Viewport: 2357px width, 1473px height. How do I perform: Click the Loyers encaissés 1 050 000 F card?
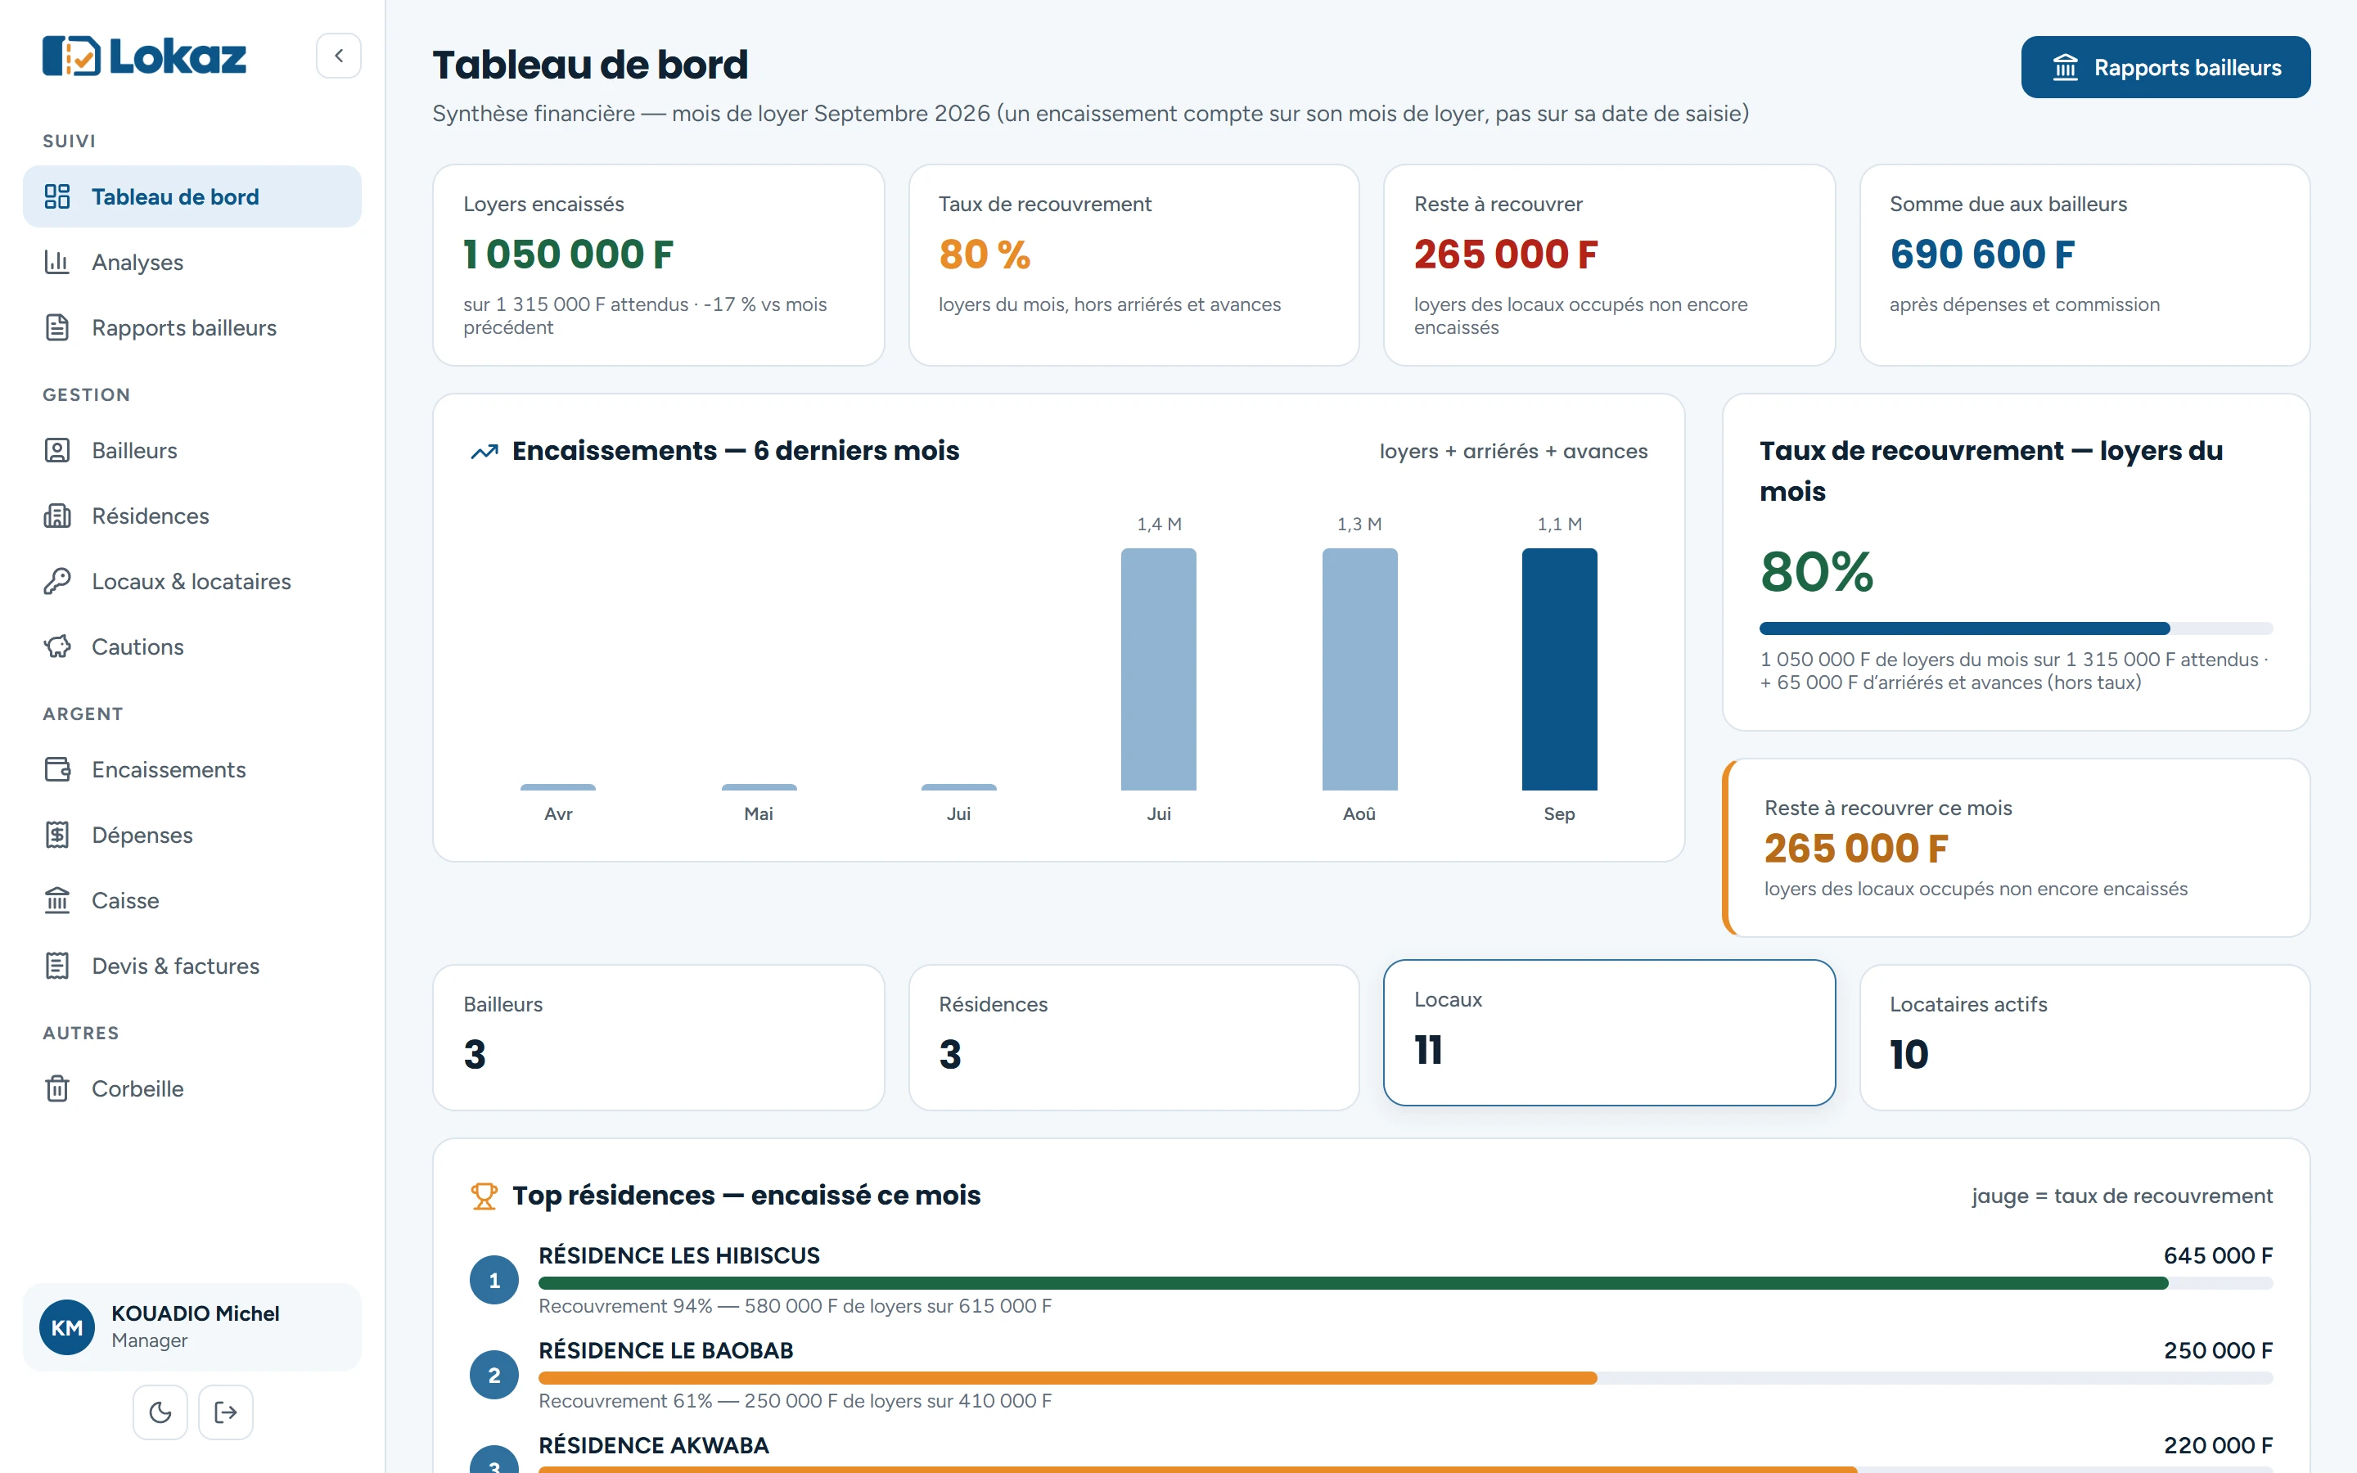click(x=658, y=265)
